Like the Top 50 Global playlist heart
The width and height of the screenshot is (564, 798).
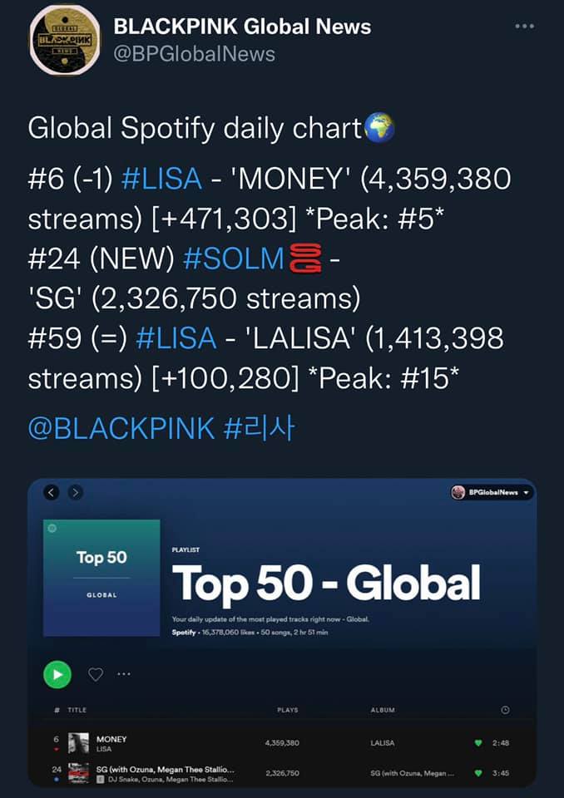coord(96,674)
